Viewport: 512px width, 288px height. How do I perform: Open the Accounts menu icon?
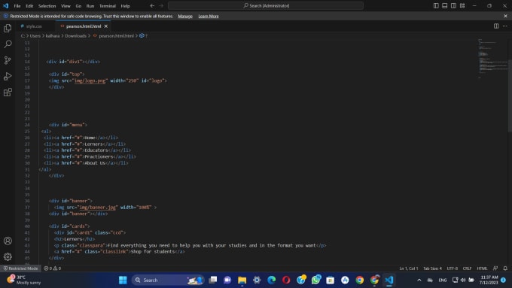click(8, 241)
